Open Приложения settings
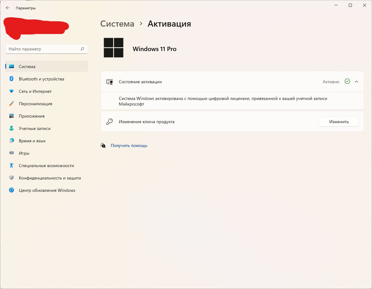 coord(47,116)
